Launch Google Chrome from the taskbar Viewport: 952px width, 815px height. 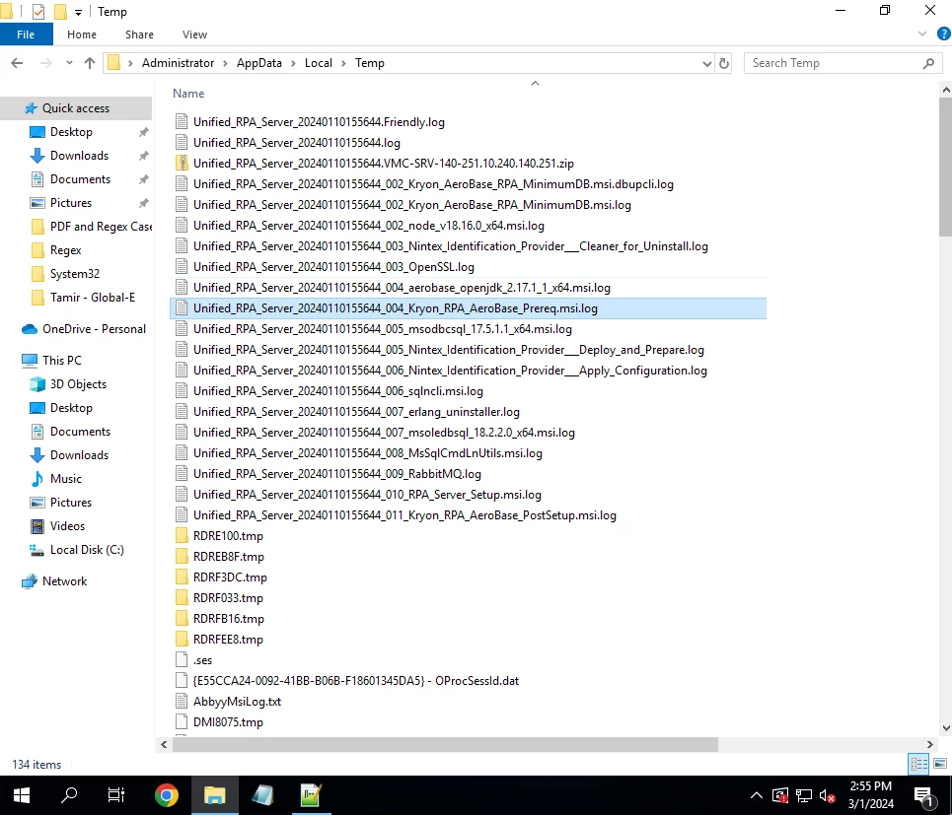pos(167,795)
